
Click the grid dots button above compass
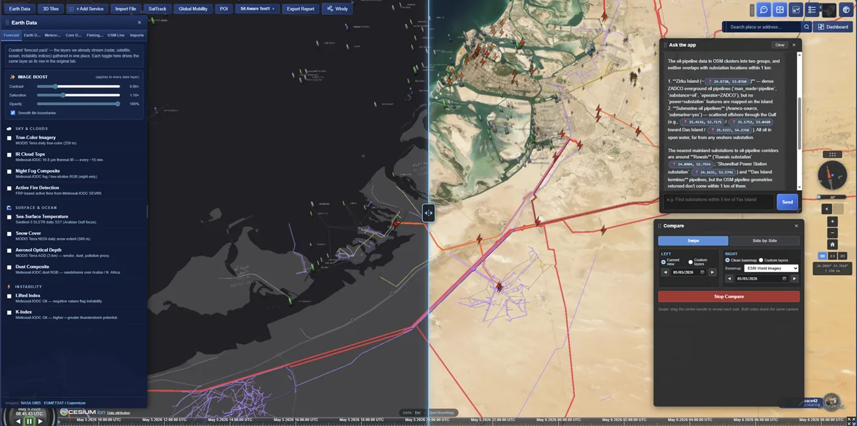[x=832, y=154]
